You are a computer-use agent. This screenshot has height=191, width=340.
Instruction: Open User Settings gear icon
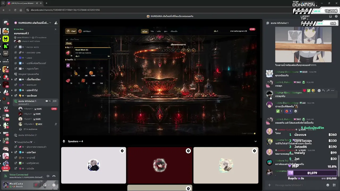click(x=54, y=185)
